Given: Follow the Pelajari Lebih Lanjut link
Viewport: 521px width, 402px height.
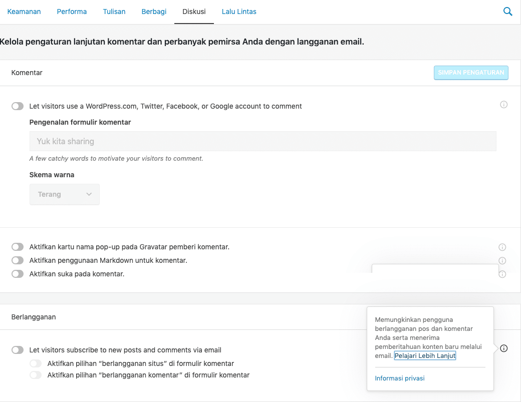Looking at the screenshot, I should coord(425,355).
